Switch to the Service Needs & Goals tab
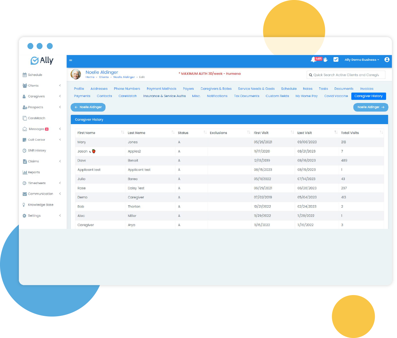 (256, 89)
